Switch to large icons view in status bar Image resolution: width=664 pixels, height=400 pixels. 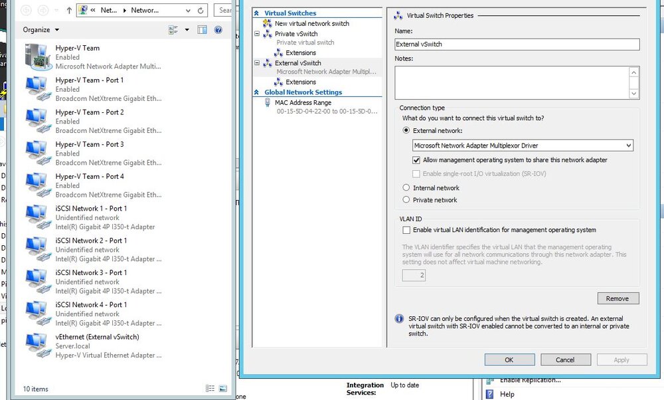[x=223, y=388]
